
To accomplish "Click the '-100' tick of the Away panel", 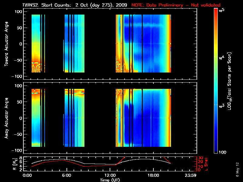I will (17, 150).
